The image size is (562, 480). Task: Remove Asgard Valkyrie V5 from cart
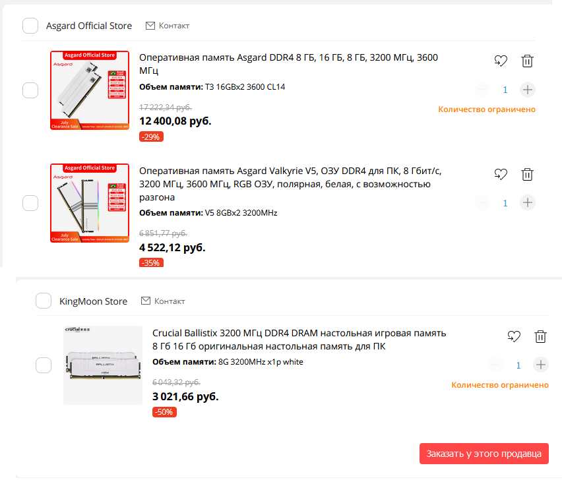click(527, 174)
